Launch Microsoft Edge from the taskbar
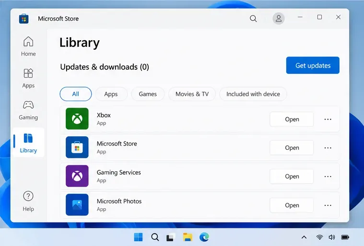Image resolution: width=364 pixels, height=246 pixels. click(x=204, y=237)
